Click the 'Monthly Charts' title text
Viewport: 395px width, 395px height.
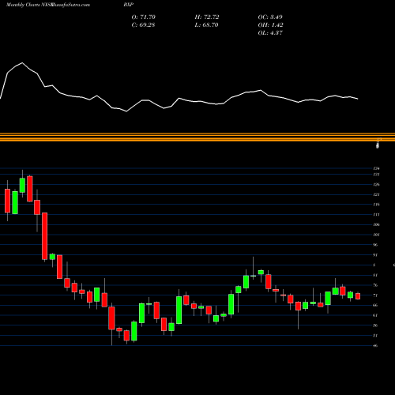pos(23,5)
